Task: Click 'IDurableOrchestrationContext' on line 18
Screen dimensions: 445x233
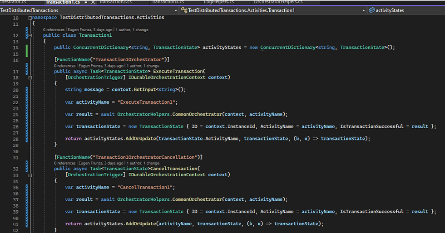Action: pyautogui.click(x=167, y=78)
